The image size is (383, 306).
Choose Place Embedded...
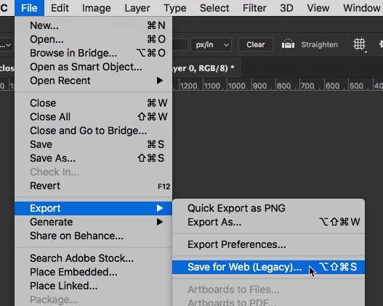click(93, 272)
